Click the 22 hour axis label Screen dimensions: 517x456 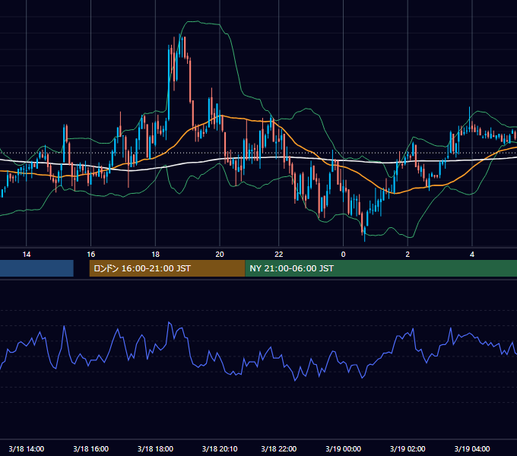(279, 255)
